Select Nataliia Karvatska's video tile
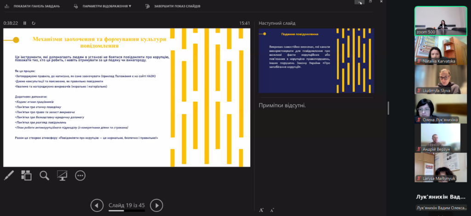Viewport: 471px width, 216px height. [x=437, y=50]
